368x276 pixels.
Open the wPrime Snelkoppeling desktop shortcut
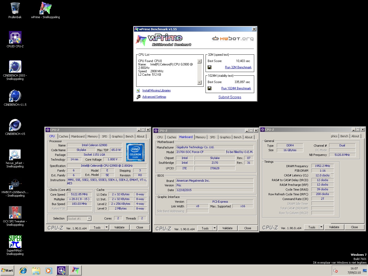pyautogui.click(x=45, y=8)
